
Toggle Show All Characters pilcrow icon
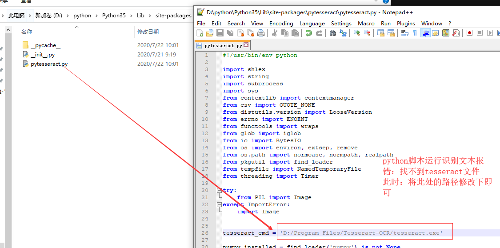[415, 33]
